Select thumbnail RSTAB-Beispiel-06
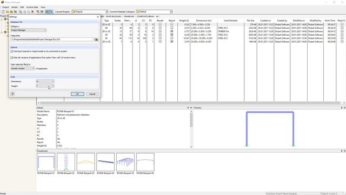346x195 pixels. click(145, 162)
